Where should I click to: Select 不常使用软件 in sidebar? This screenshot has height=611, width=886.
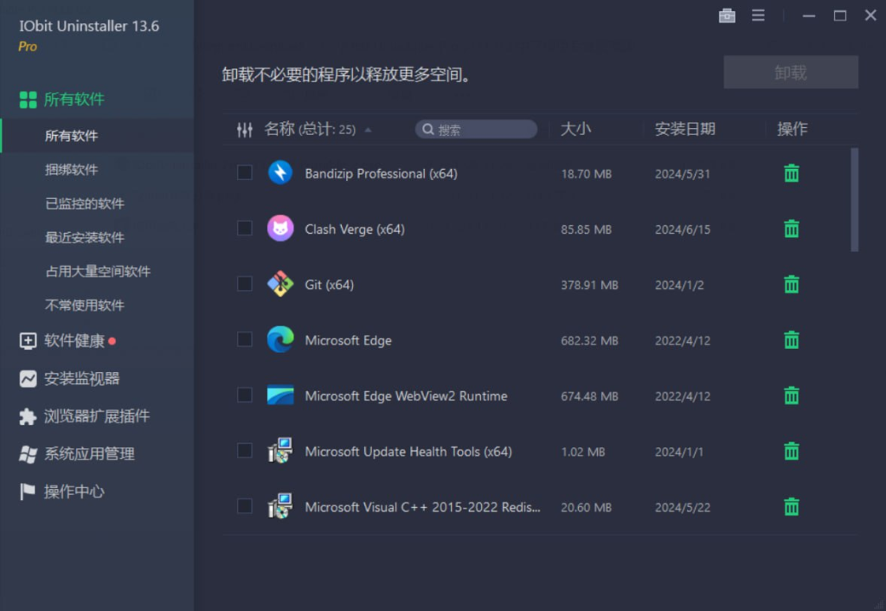tap(85, 305)
